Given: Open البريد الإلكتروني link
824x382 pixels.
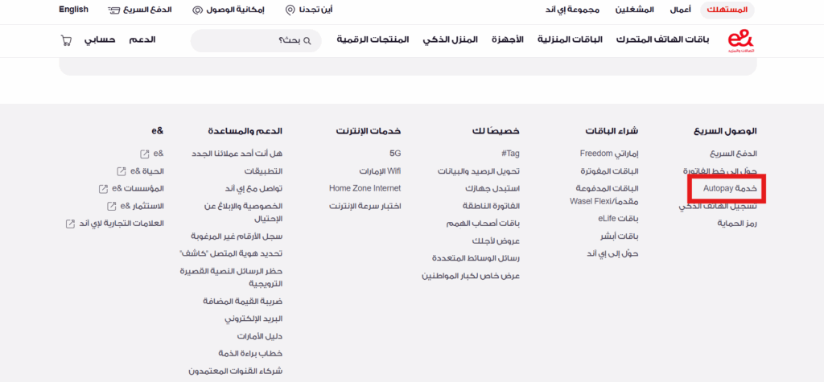Looking at the screenshot, I should point(253,319).
